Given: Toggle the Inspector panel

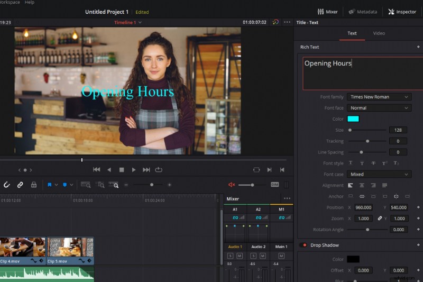Looking at the screenshot, I should pos(402,12).
